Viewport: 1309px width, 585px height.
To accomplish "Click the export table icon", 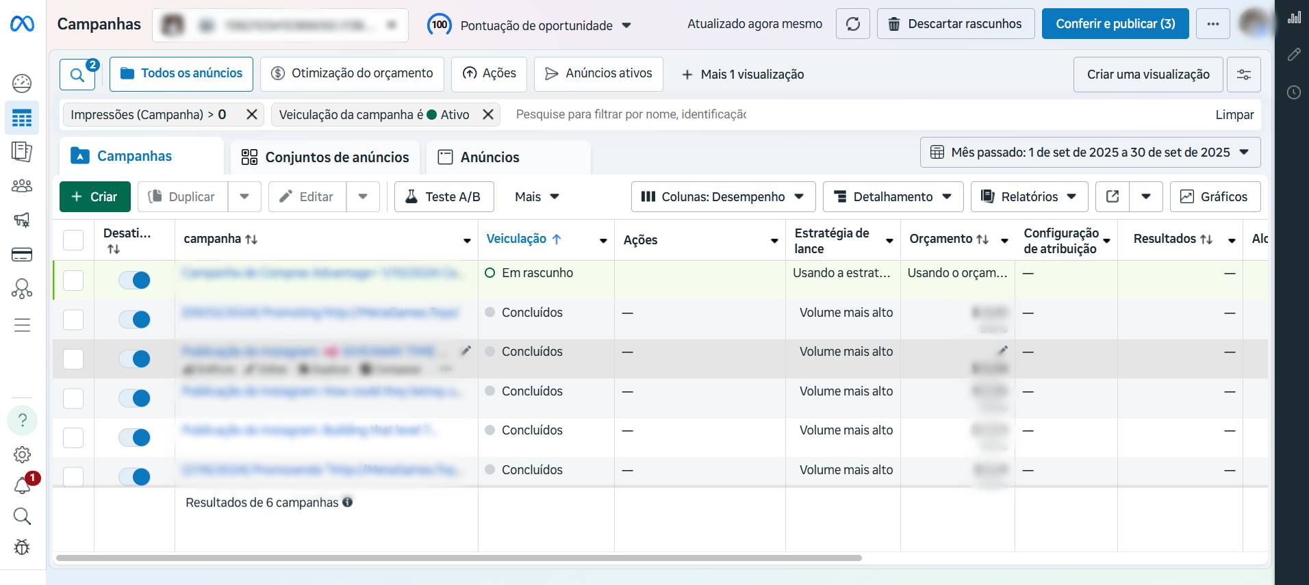I will click(x=1113, y=197).
